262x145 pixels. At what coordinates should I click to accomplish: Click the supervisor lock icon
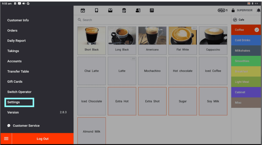[x=233, y=10]
